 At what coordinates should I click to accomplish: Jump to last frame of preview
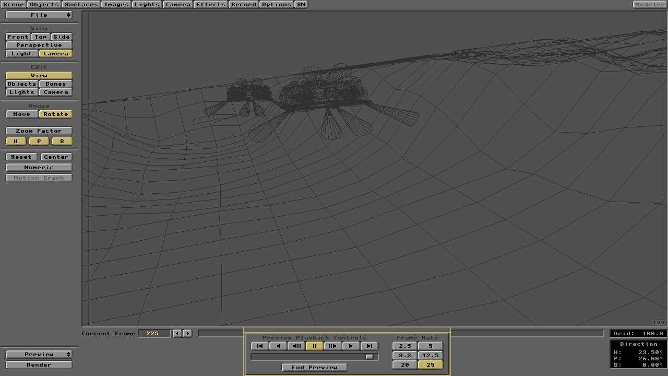point(369,346)
